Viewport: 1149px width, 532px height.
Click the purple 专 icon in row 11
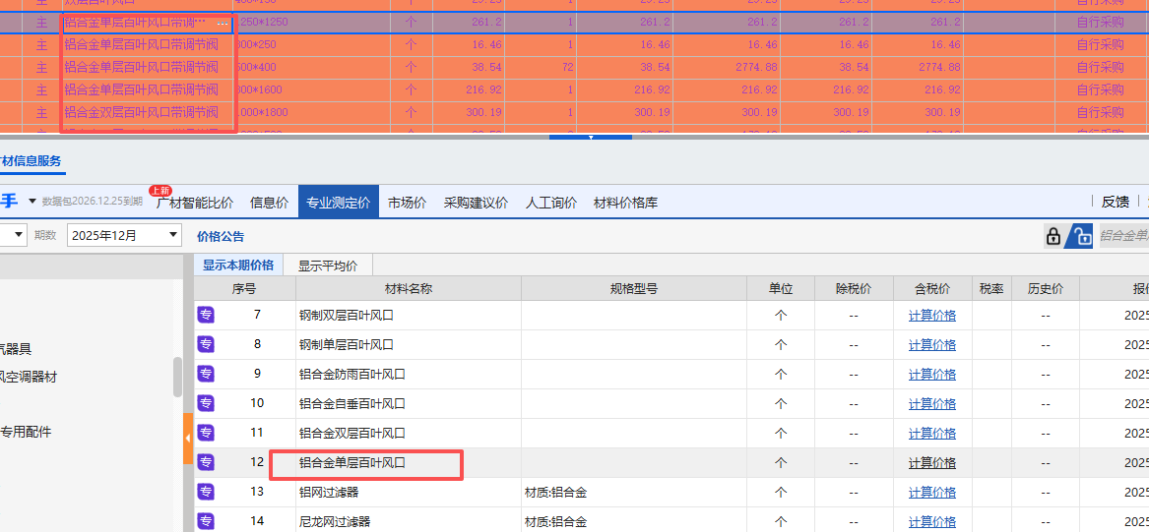[206, 432]
